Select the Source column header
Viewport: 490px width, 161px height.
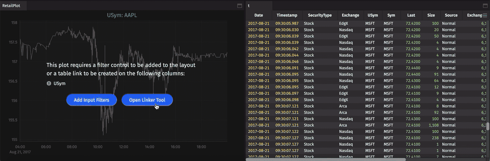[451, 15]
